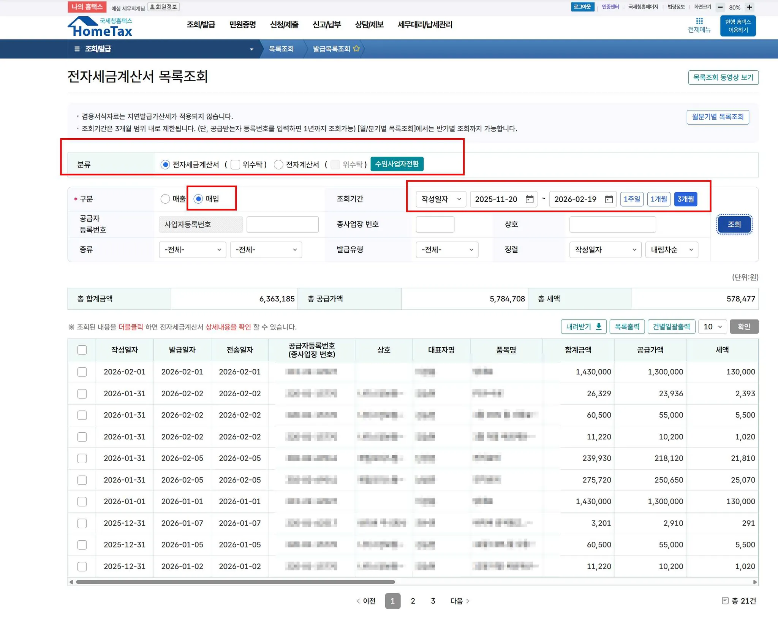The image size is (778, 617).
Task: Click the 조회 search button
Action: click(734, 224)
